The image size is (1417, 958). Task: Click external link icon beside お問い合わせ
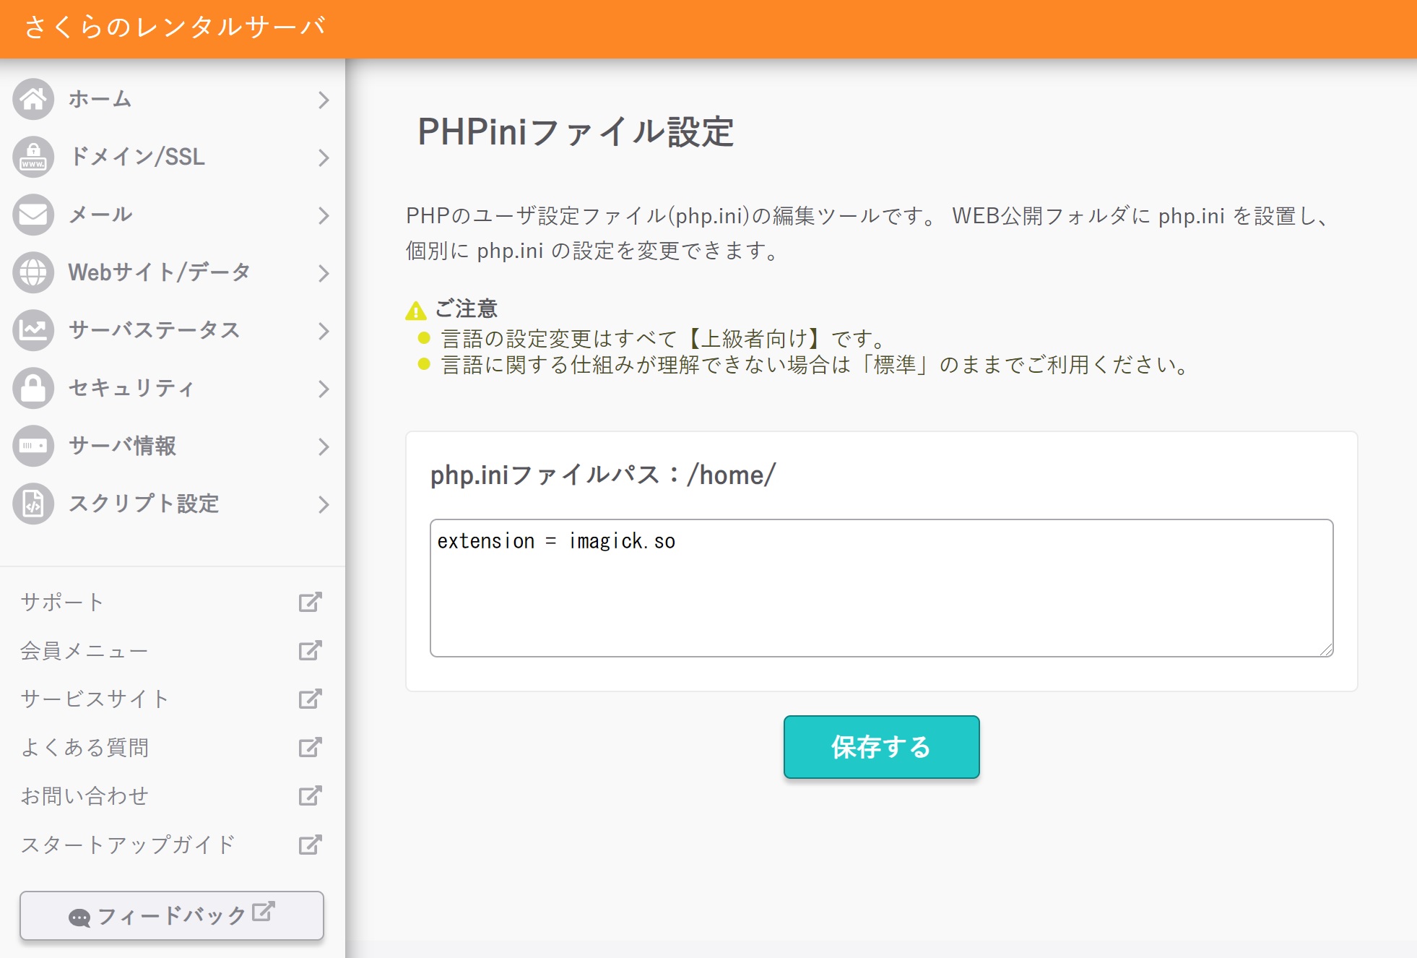click(310, 795)
